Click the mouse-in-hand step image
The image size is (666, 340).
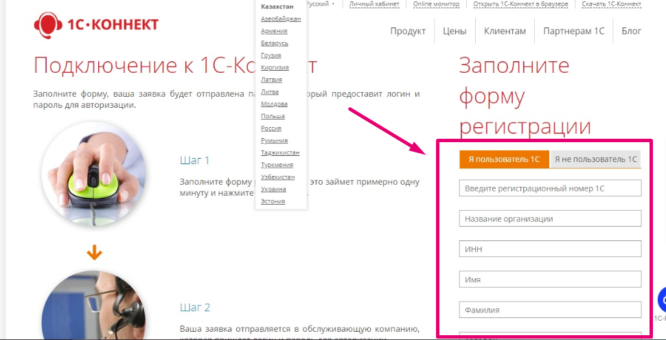click(x=94, y=173)
